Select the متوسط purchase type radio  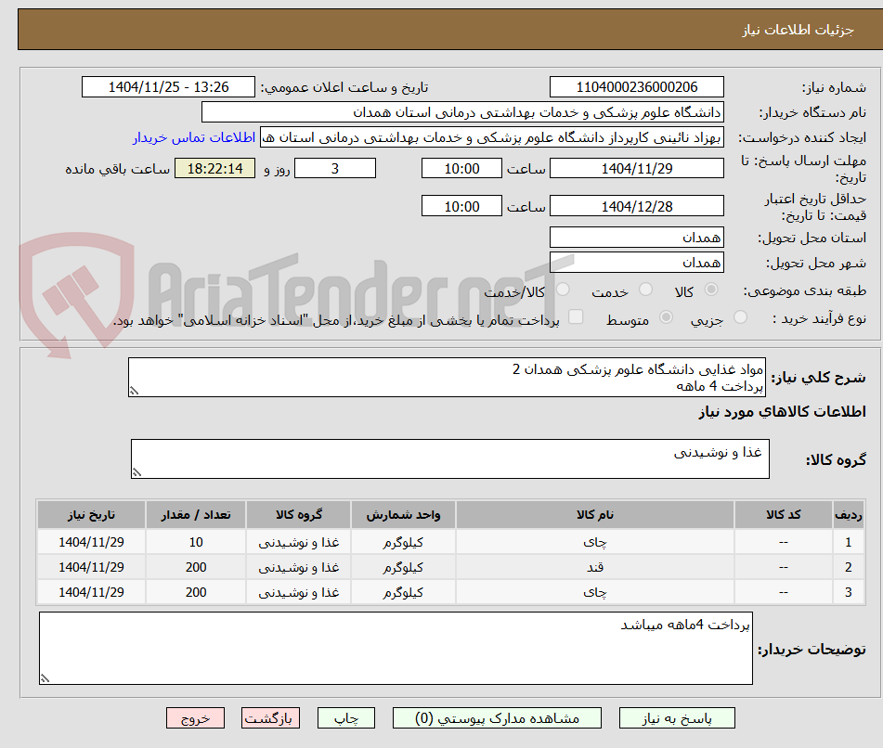coord(666,317)
